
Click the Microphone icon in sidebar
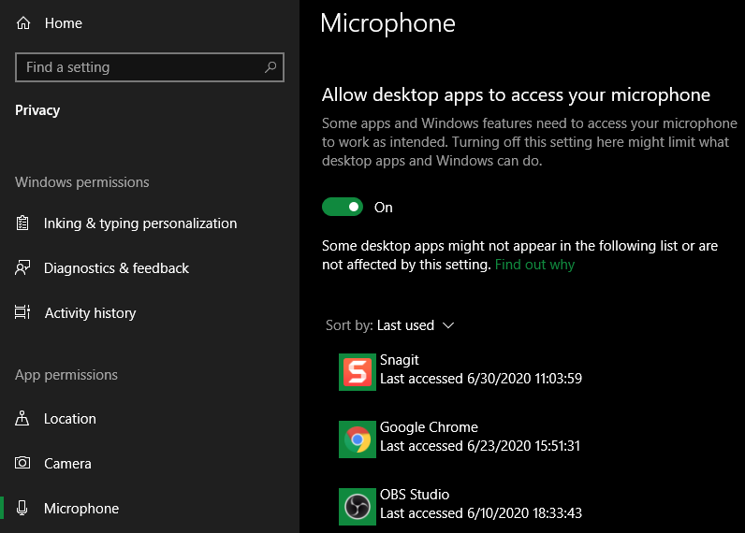click(x=23, y=509)
